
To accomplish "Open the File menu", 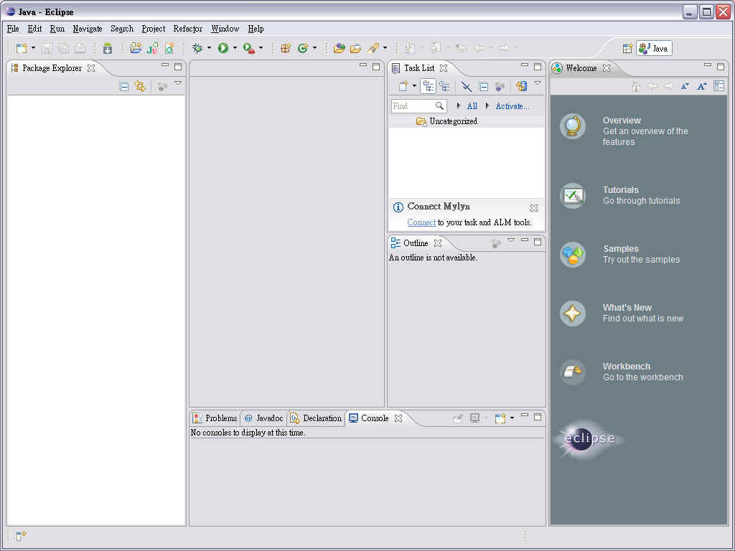I will click(13, 29).
